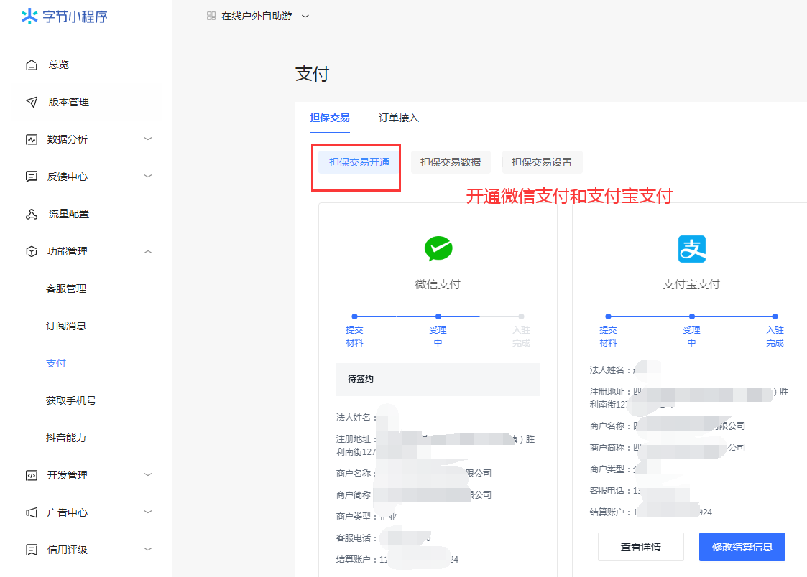The height and width of the screenshot is (577, 807).
Task: Click the 流量配置 icon in sidebar
Action: pyautogui.click(x=32, y=214)
